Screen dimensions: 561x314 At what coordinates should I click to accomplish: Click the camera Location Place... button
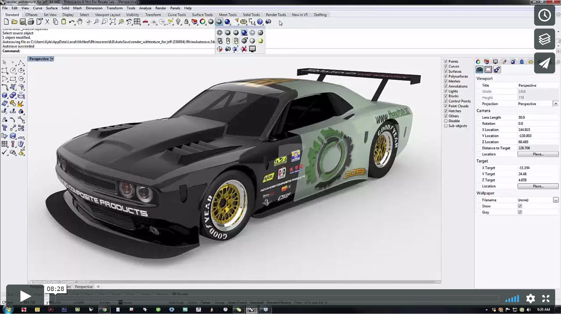[x=538, y=154]
